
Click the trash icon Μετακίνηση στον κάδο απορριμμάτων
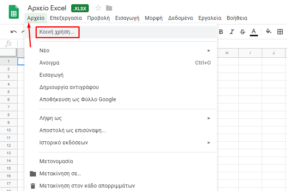33,186
